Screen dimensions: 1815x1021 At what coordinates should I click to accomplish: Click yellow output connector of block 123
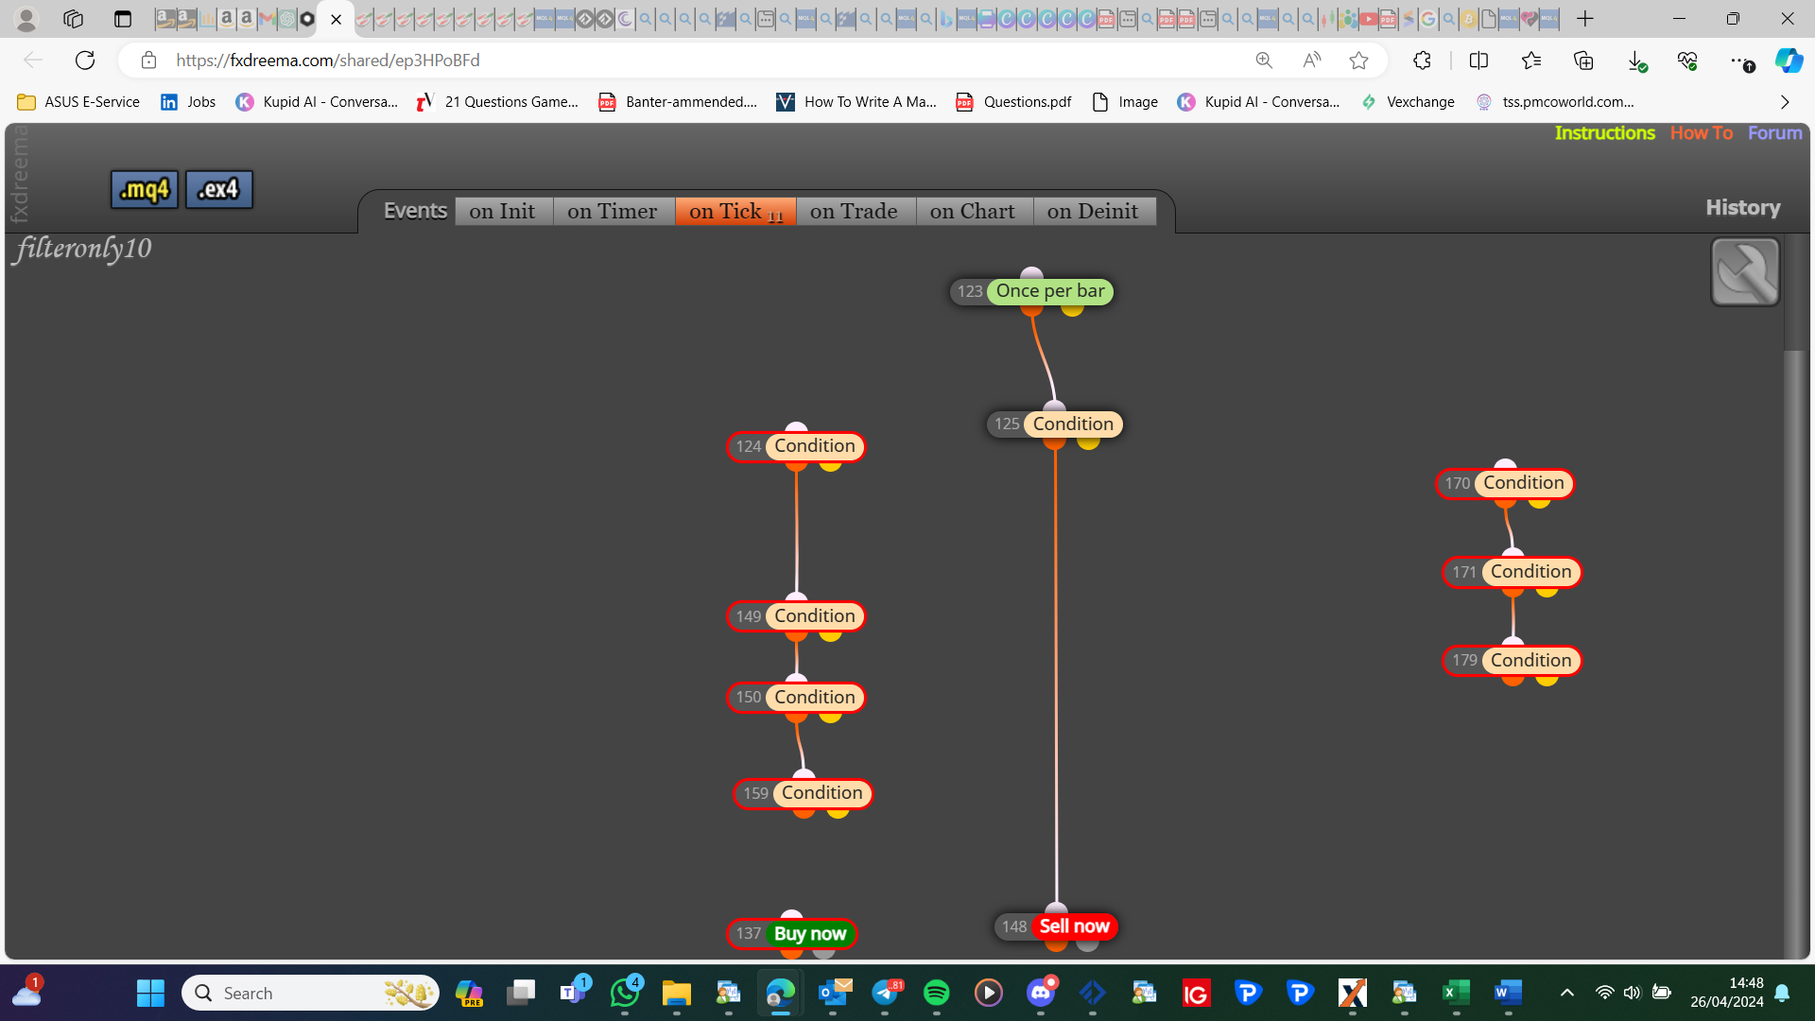pyautogui.click(x=1072, y=309)
